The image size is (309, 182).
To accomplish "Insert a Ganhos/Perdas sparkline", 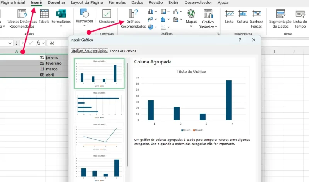I will tap(256, 19).
